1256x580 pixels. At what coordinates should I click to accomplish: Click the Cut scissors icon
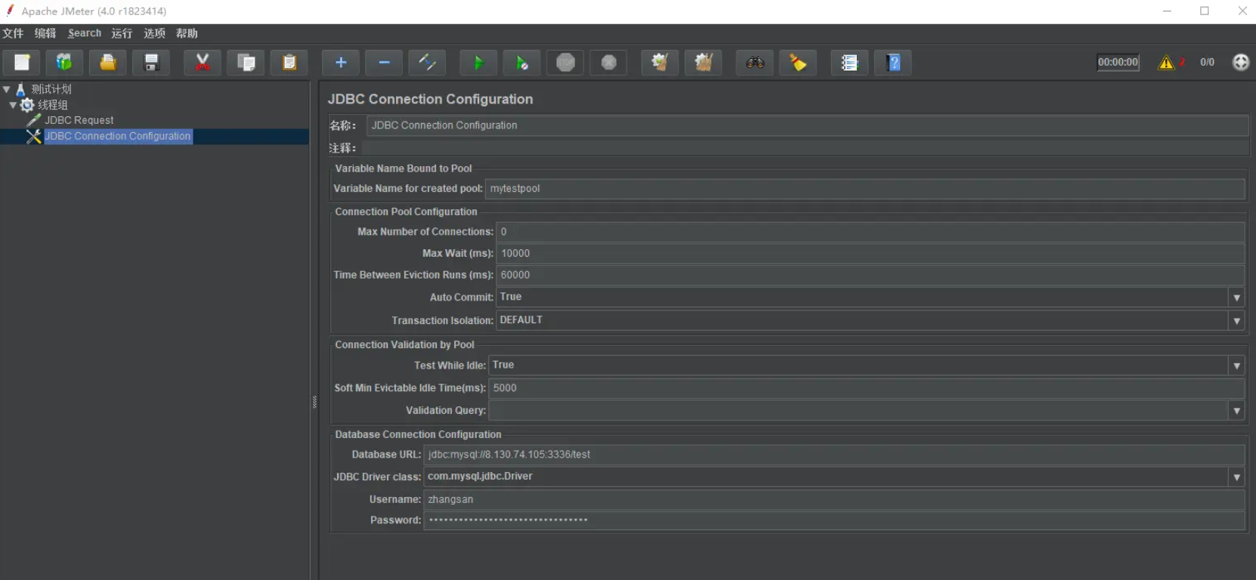(x=203, y=63)
